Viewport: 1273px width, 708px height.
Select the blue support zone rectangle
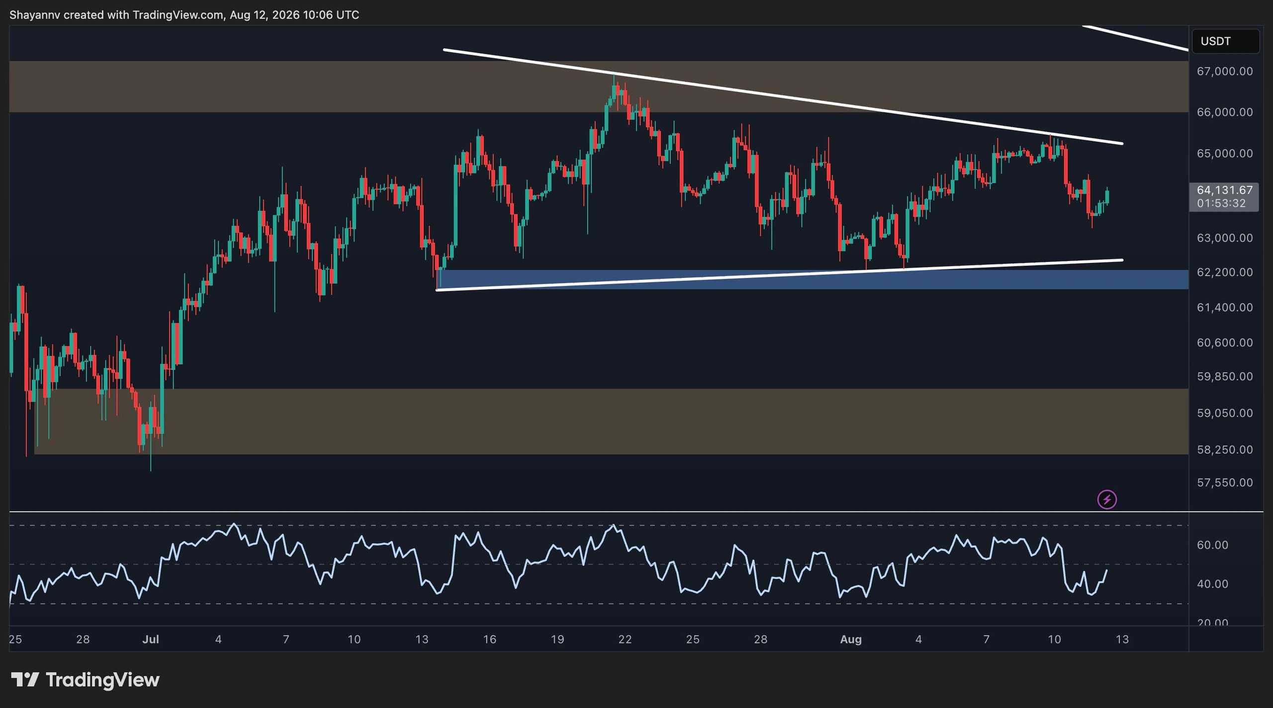point(813,280)
